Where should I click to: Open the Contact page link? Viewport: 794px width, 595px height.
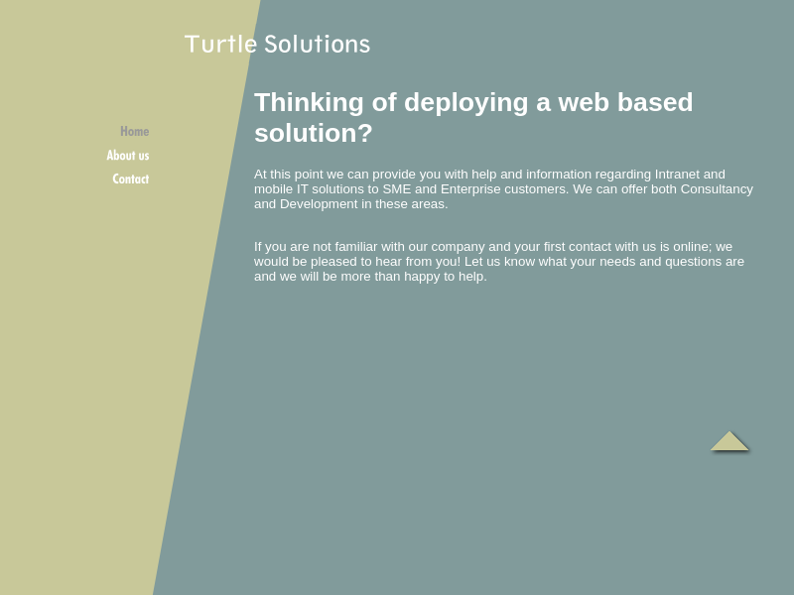coord(130,179)
